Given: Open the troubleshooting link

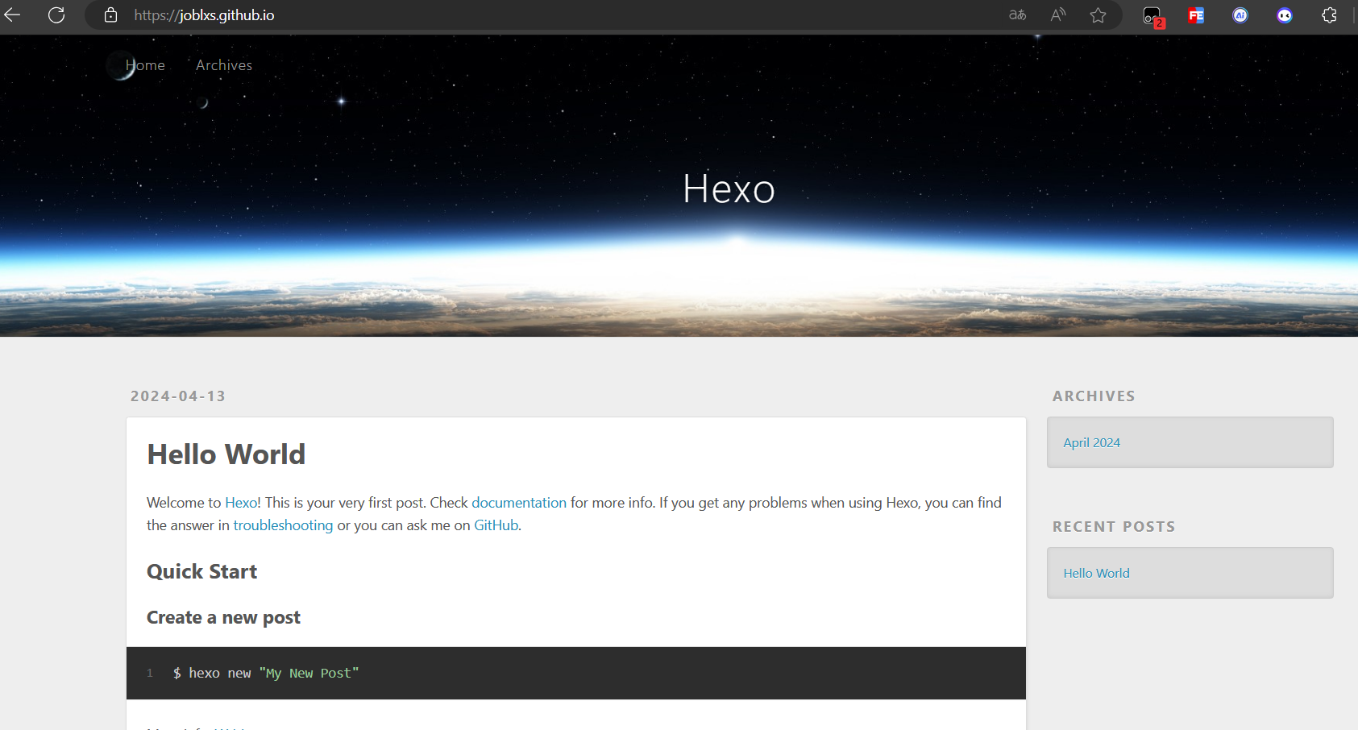Looking at the screenshot, I should coord(283,525).
